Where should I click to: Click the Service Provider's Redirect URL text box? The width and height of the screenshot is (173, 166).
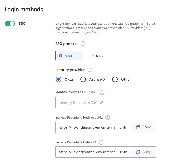tap(93, 127)
